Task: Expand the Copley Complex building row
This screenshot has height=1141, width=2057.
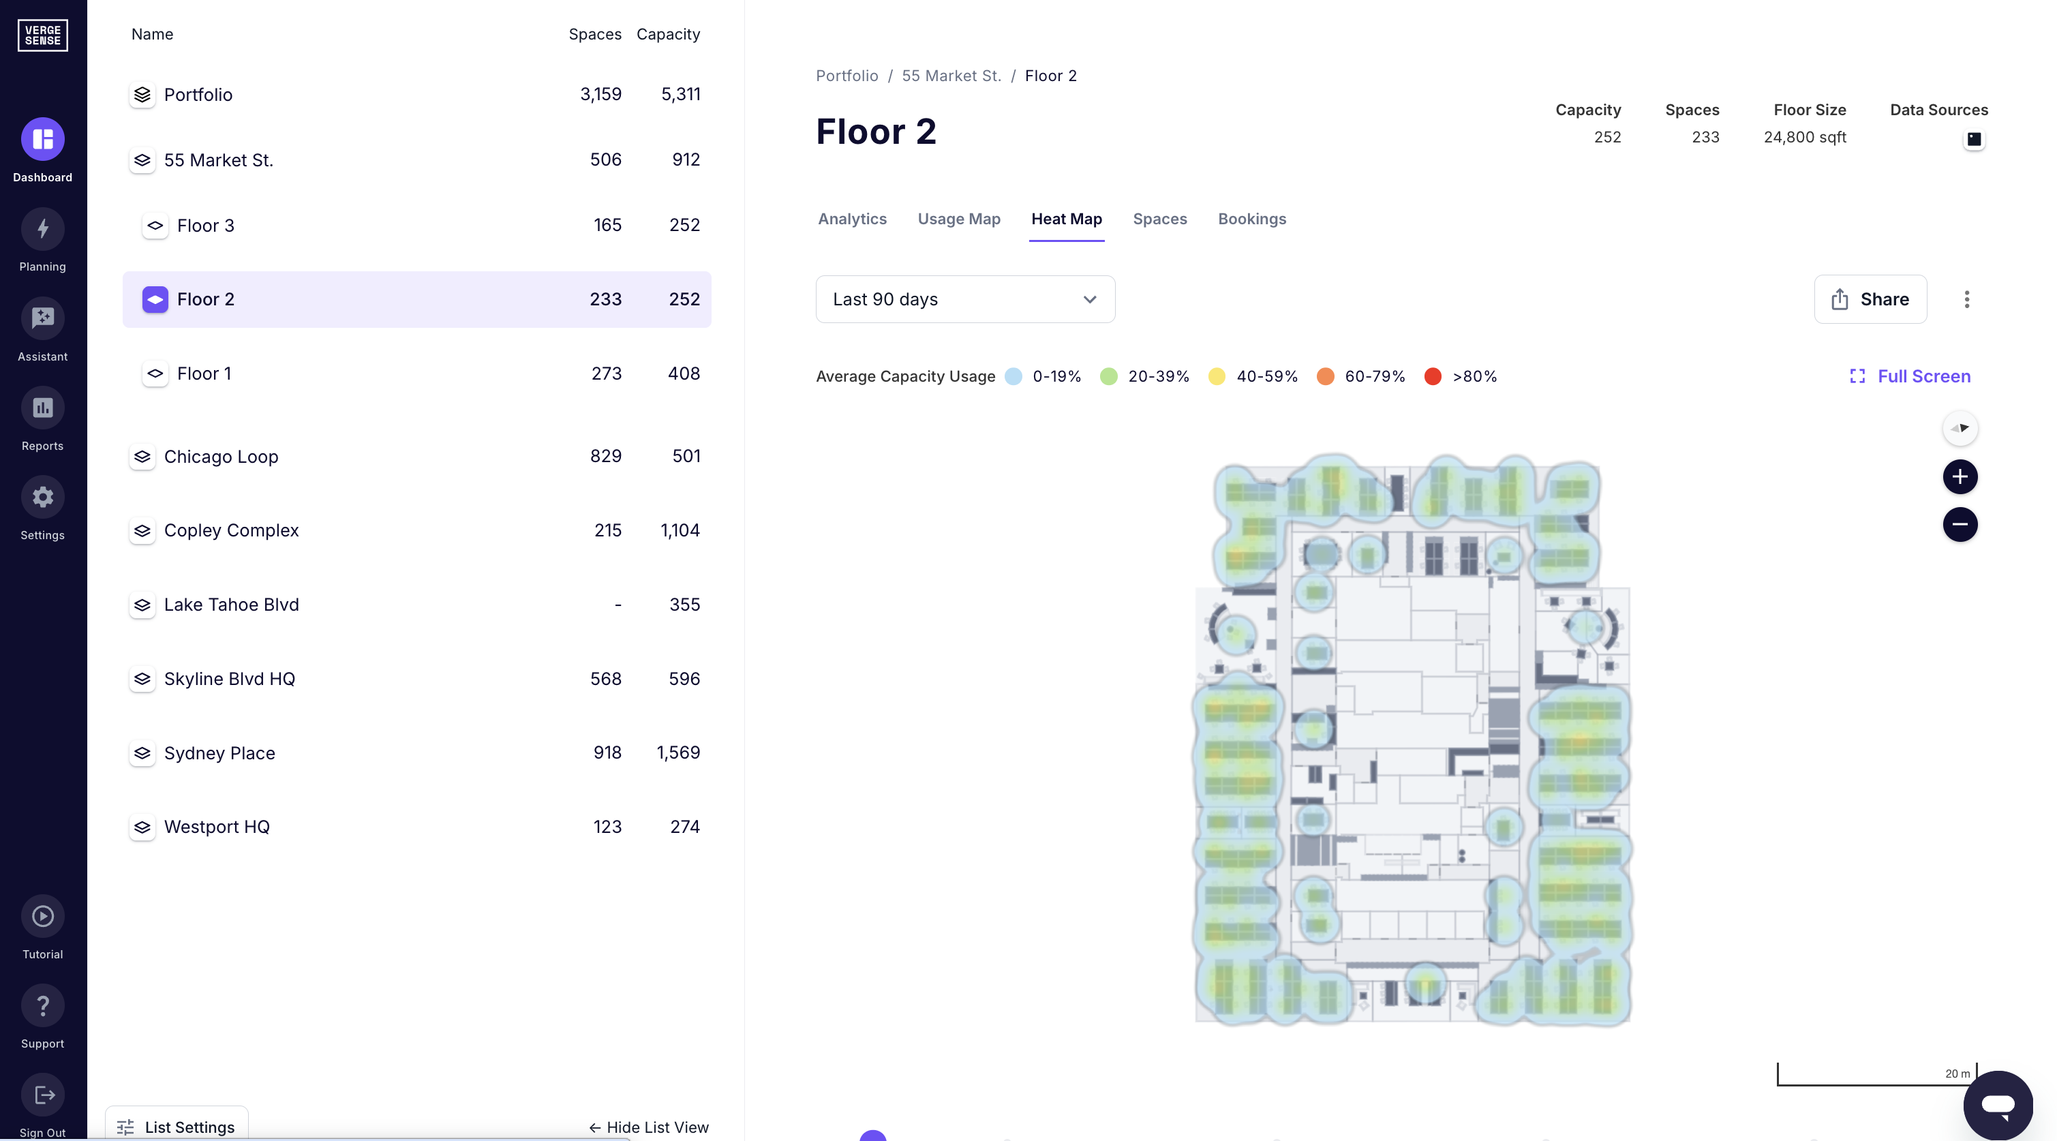Action: (143, 531)
